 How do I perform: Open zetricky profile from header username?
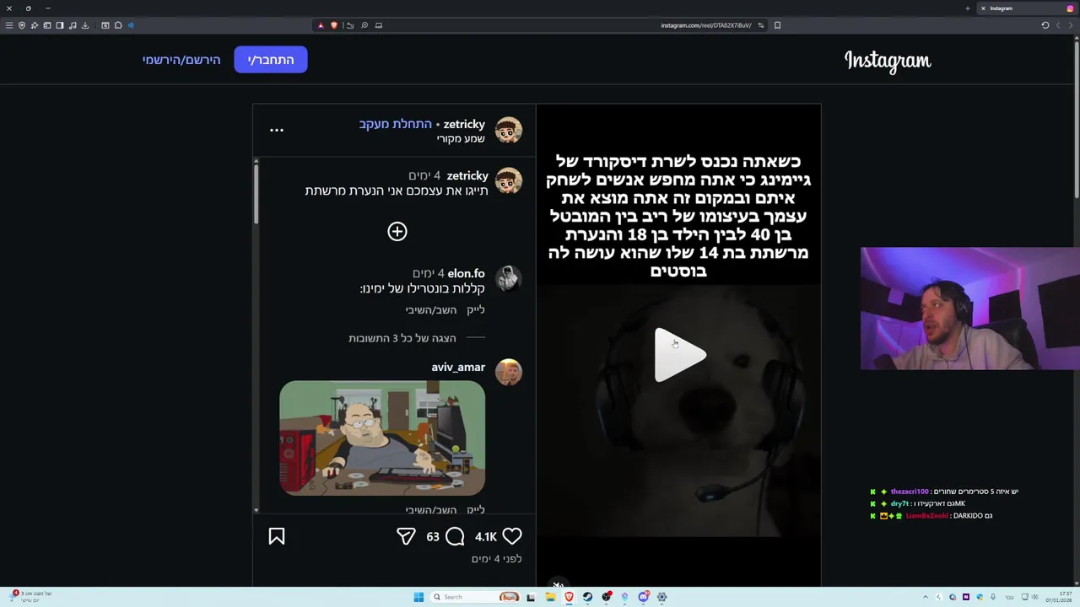(x=464, y=124)
